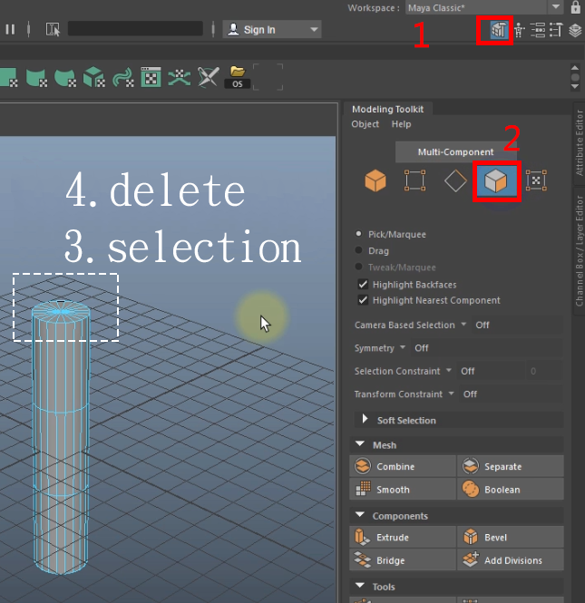Click the lock icon beside Workspace dropdown
This screenshot has height=603, width=585.
pyautogui.click(x=575, y=7)
